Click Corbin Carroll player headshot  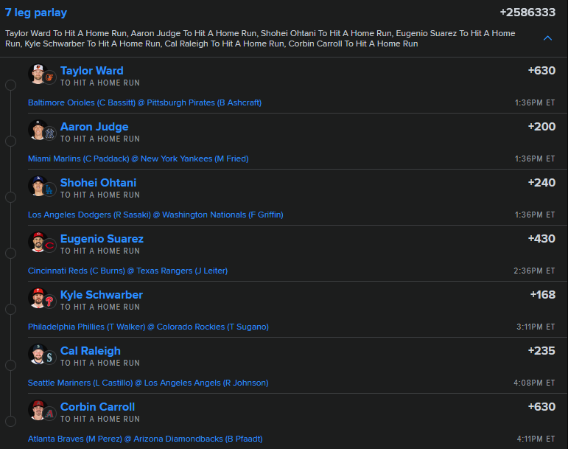pos(38,410)
